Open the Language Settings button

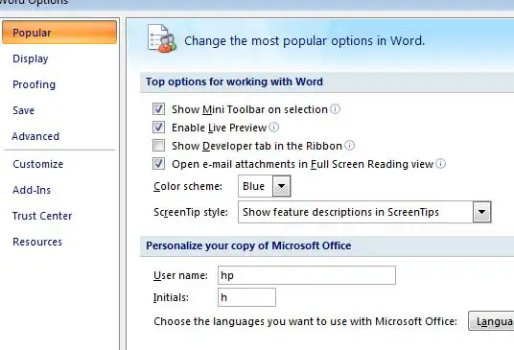pyautogui.click(x=491, y=321)
